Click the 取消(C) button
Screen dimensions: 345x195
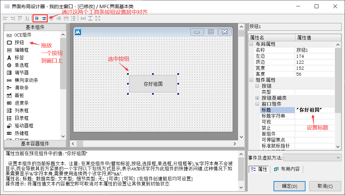click(325, 186)
